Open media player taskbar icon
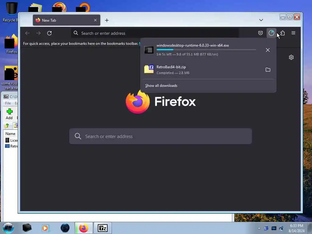Image resolution: width=312 pixels, height=234 pixels. point(45,228)
